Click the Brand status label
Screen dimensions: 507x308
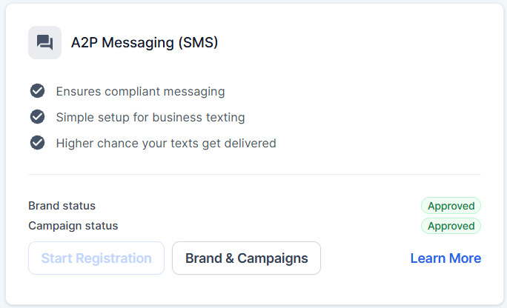pos(62,206)
